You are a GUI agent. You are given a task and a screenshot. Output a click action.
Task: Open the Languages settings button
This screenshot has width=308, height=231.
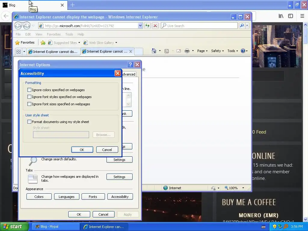coord(66,197)
